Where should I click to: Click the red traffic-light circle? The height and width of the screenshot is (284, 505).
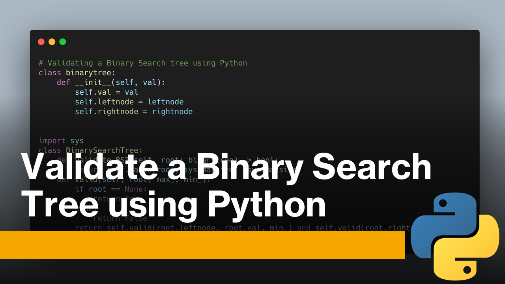click(x=41, y=41)
